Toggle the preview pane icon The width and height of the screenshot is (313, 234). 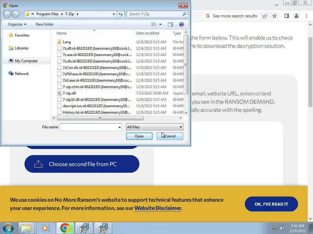click(x=171, y=24)
